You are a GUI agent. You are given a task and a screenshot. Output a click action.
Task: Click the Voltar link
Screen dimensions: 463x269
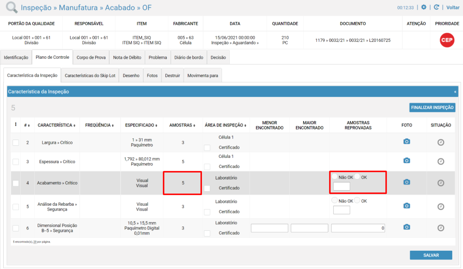pyautogui.click(x=453, y=7)
